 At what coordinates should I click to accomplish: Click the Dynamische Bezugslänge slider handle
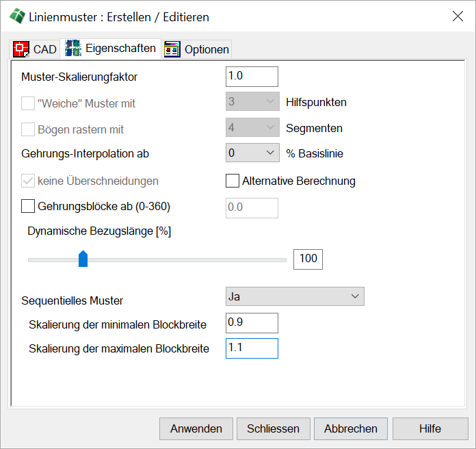[x=83, y=259]
